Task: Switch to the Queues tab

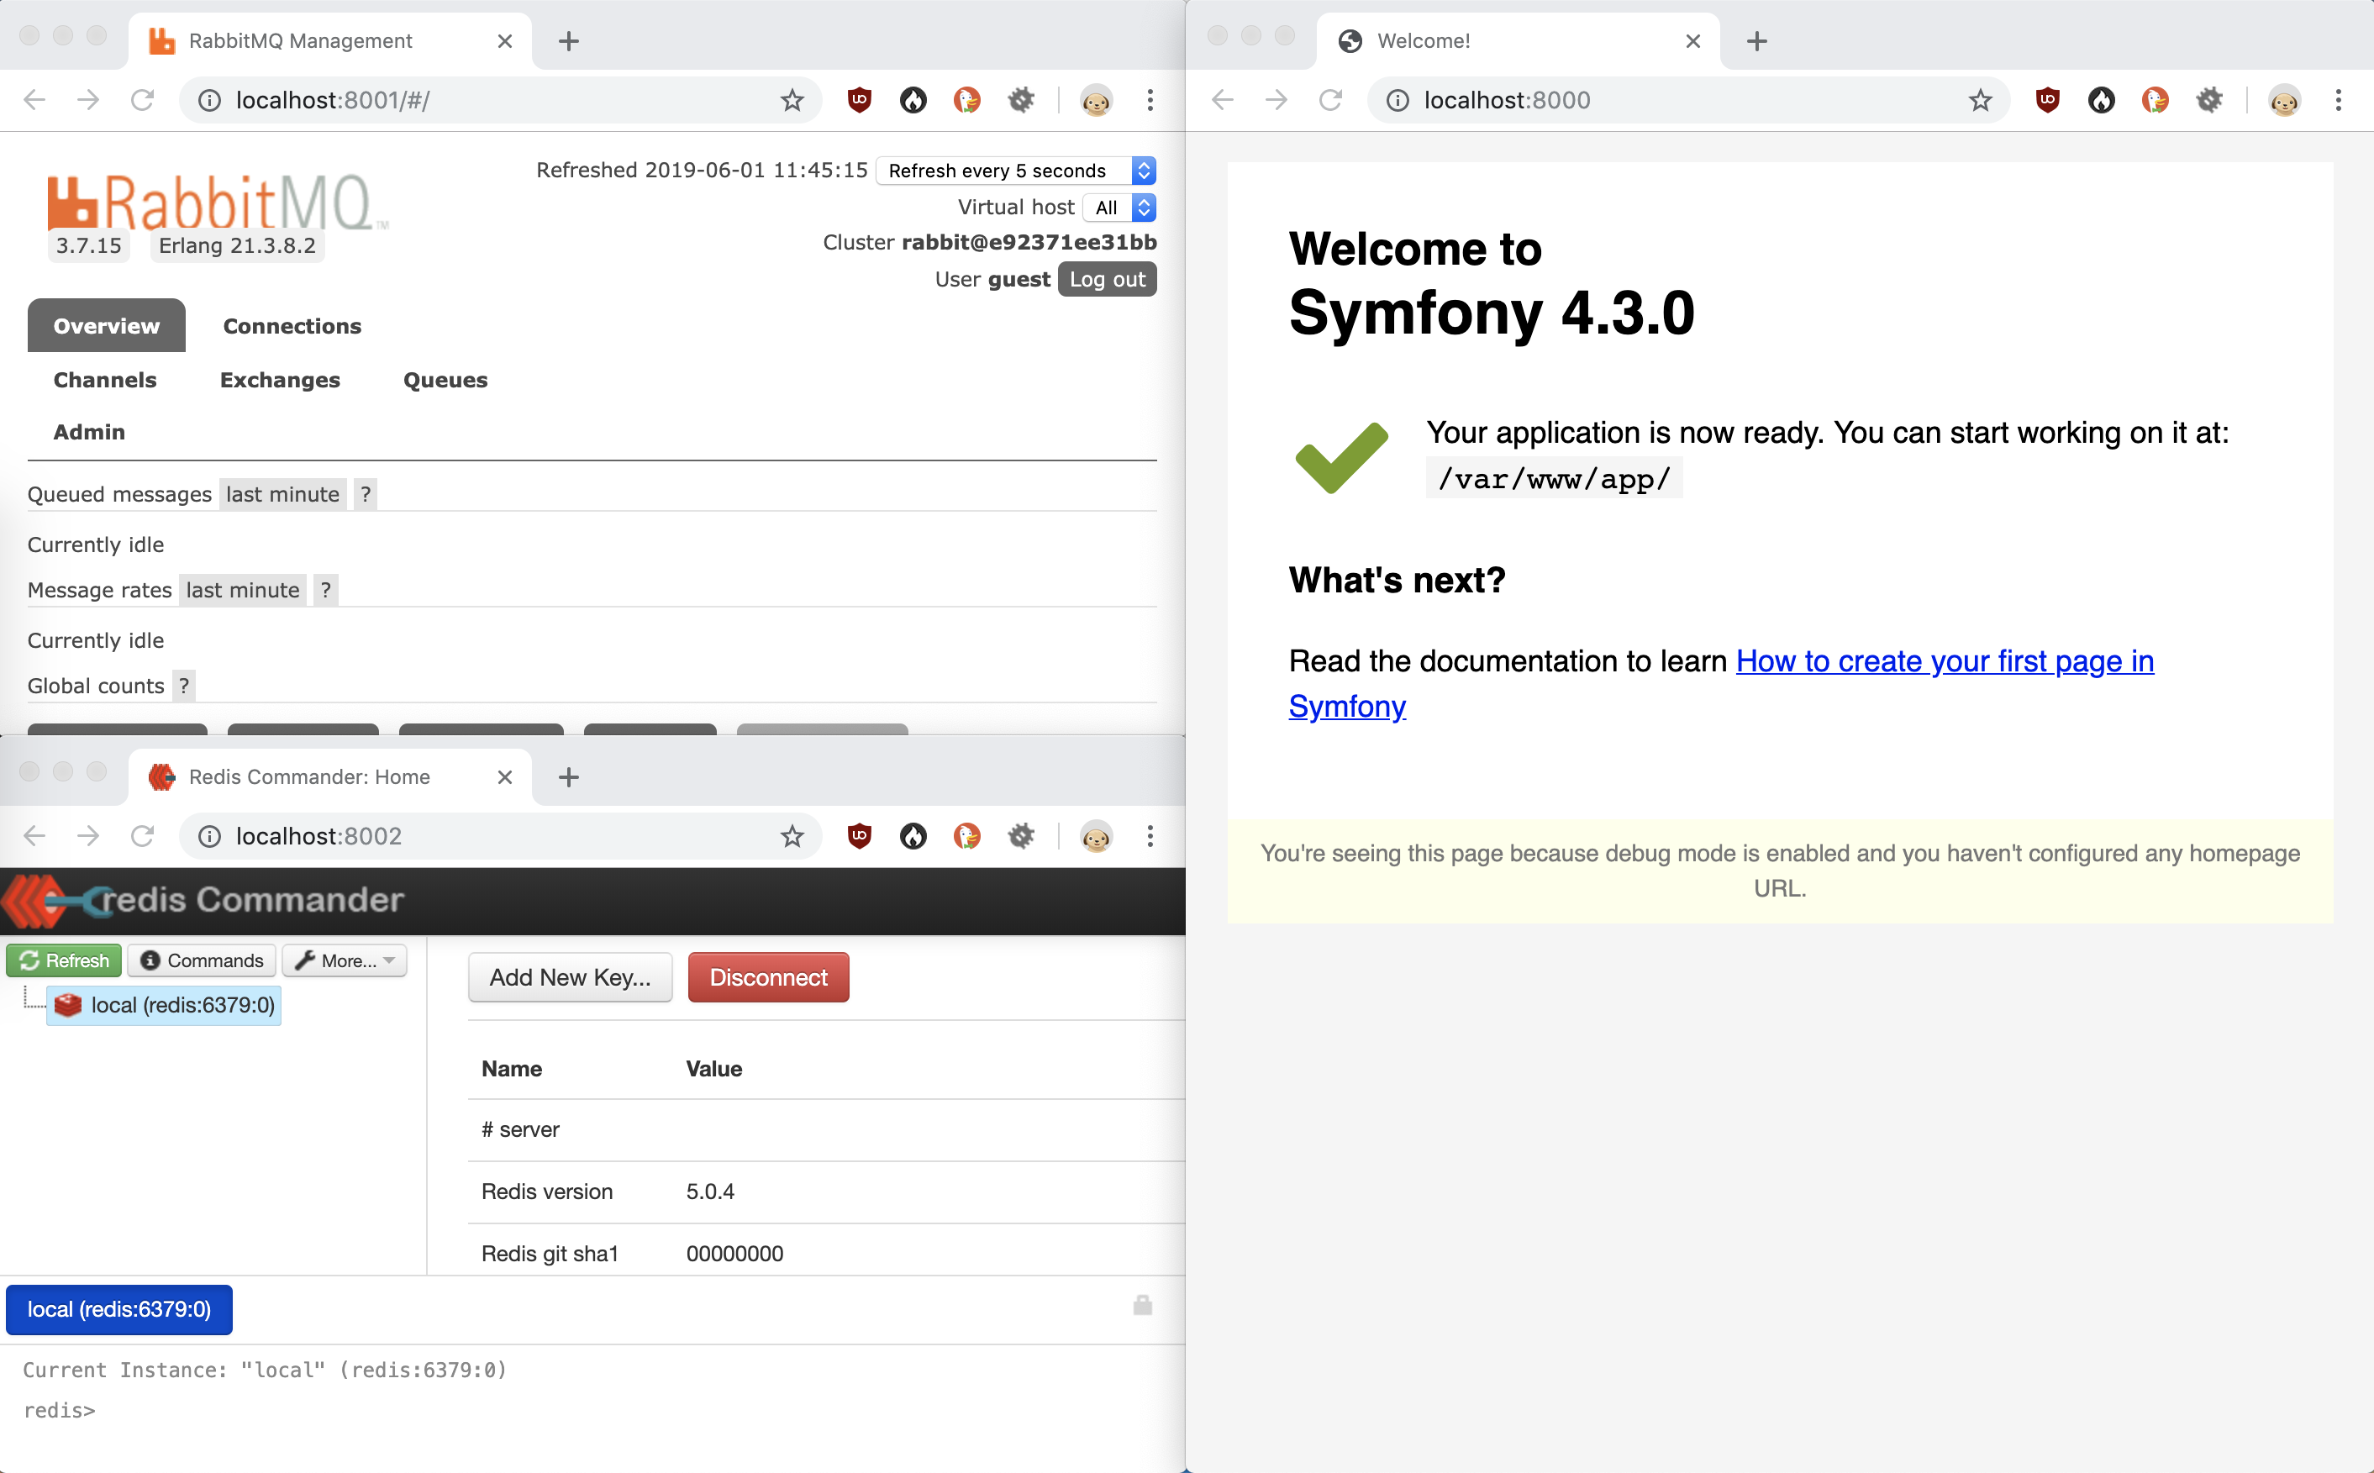Action: (445, 380)
